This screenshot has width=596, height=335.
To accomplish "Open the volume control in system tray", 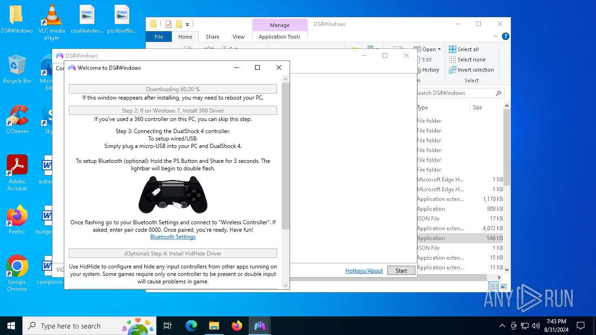I will [x=536, y=326].
